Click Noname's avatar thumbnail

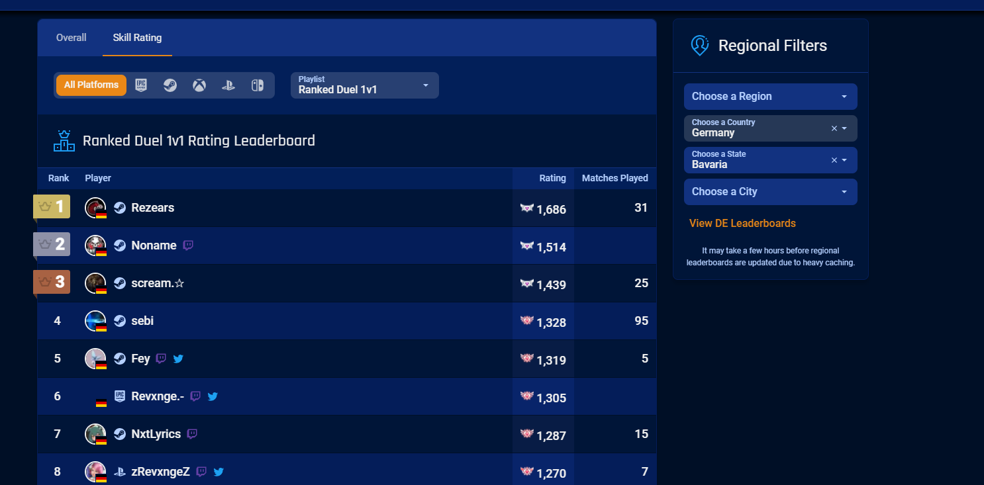coord(95,245)
